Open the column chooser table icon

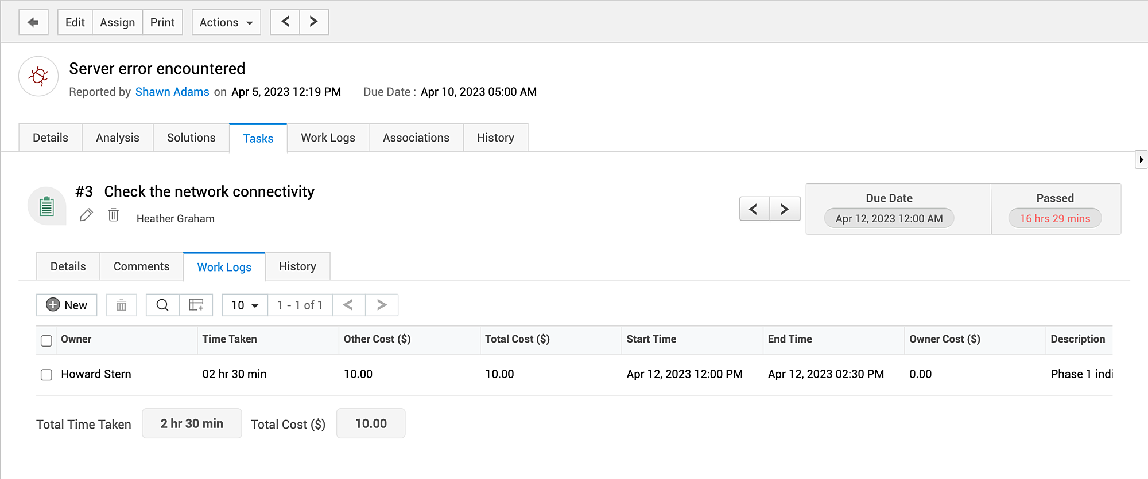pos(196,305)
